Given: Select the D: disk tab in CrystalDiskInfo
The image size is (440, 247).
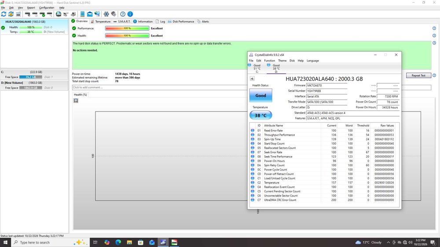Looking at the screenshot, I should pos(276,68).
